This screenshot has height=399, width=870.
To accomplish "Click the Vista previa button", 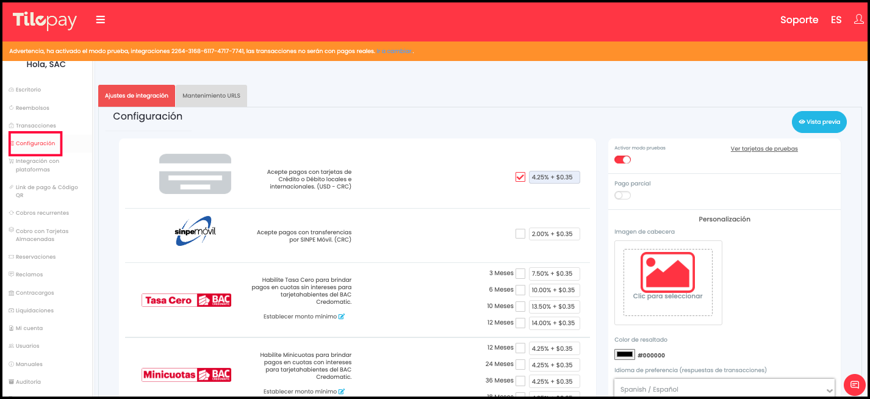I will [x=819, y=122].
